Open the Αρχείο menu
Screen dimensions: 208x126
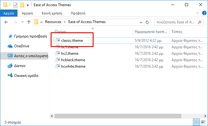[9, 13]
